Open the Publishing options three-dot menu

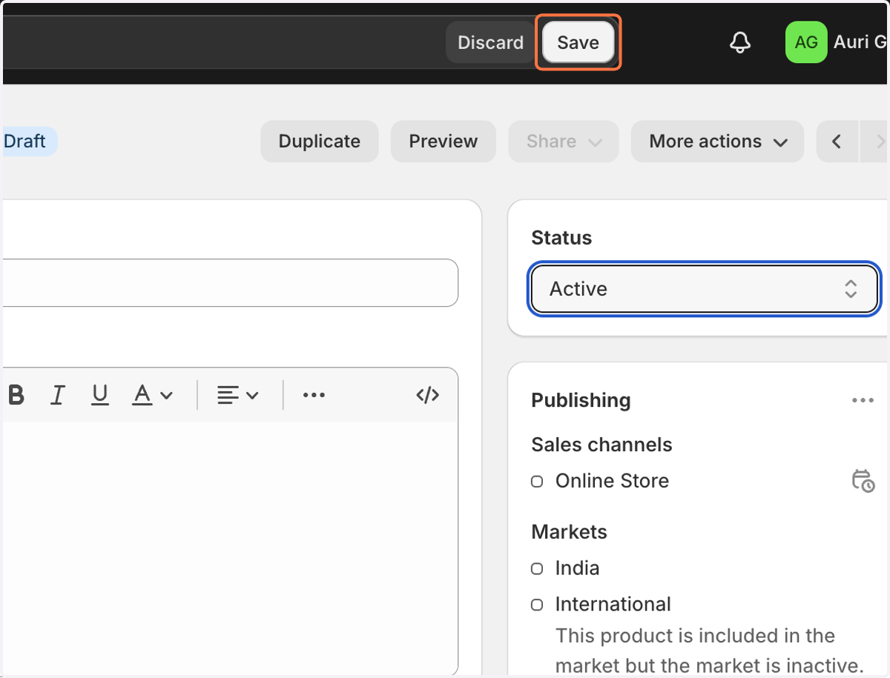(863, 400)
